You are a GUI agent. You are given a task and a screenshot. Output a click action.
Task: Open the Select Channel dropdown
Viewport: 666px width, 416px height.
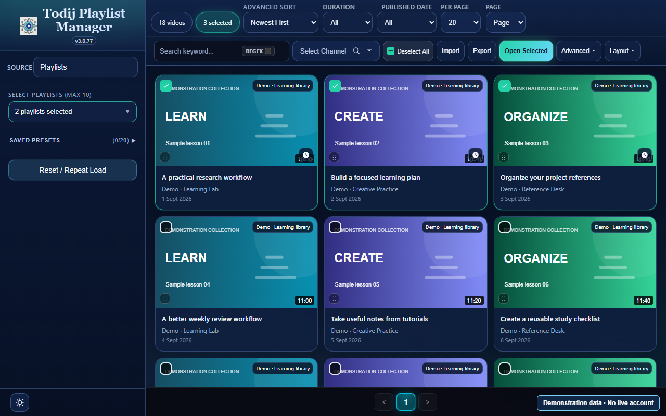(x=336, y=51)
